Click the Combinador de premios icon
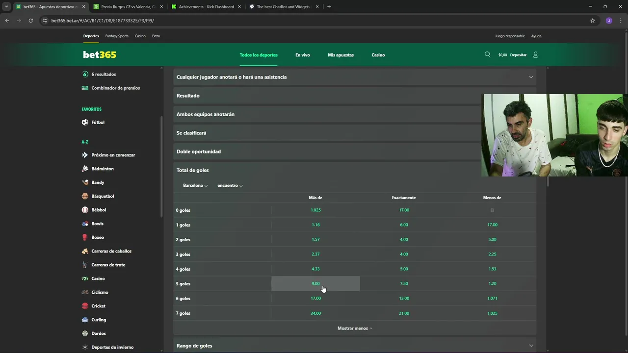 [x=85, y=88]
